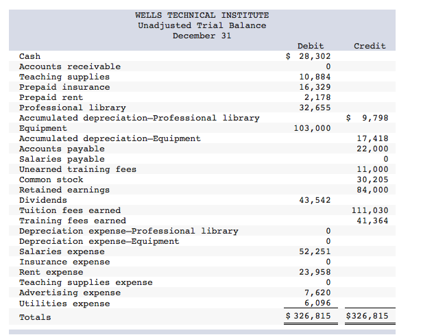Select the Prepaid insurance value 16,329

click(315, 87)
